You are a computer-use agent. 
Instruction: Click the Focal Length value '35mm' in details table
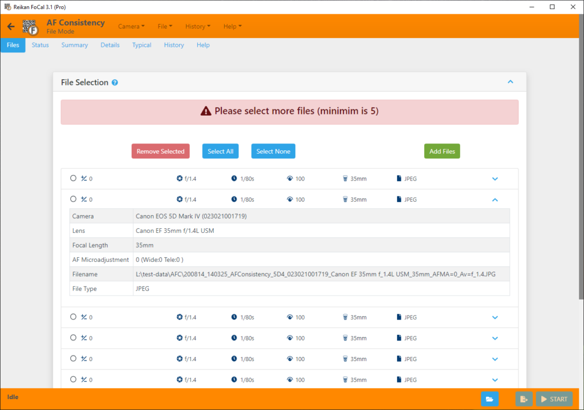(144, 245)
